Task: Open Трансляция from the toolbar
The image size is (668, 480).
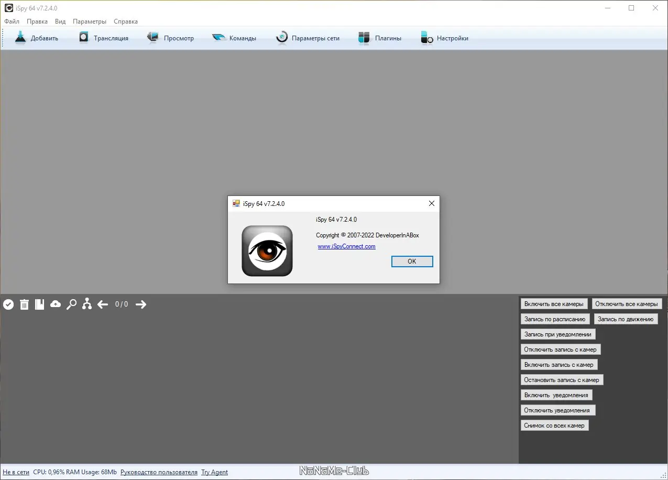Action: point(103,38)
